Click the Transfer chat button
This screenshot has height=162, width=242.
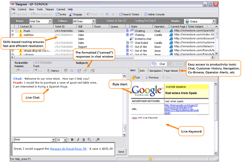coord(23,71)
